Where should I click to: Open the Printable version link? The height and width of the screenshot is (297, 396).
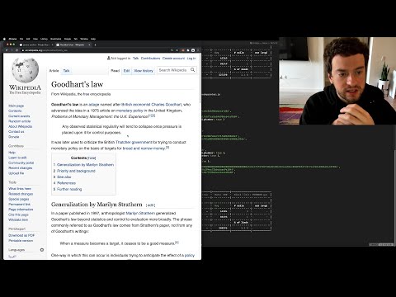(21, 241)
